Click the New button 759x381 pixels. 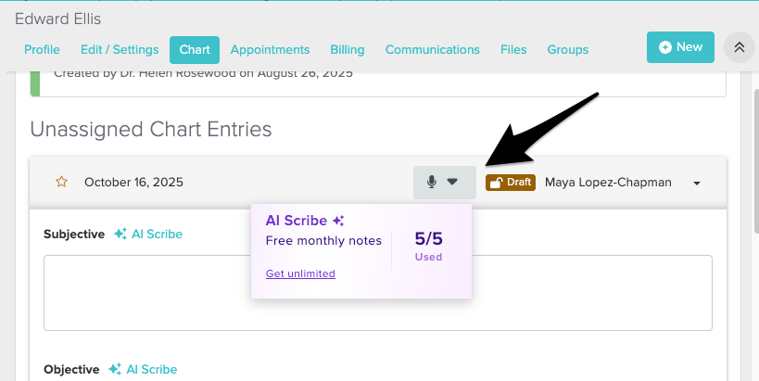click(681, 47)
